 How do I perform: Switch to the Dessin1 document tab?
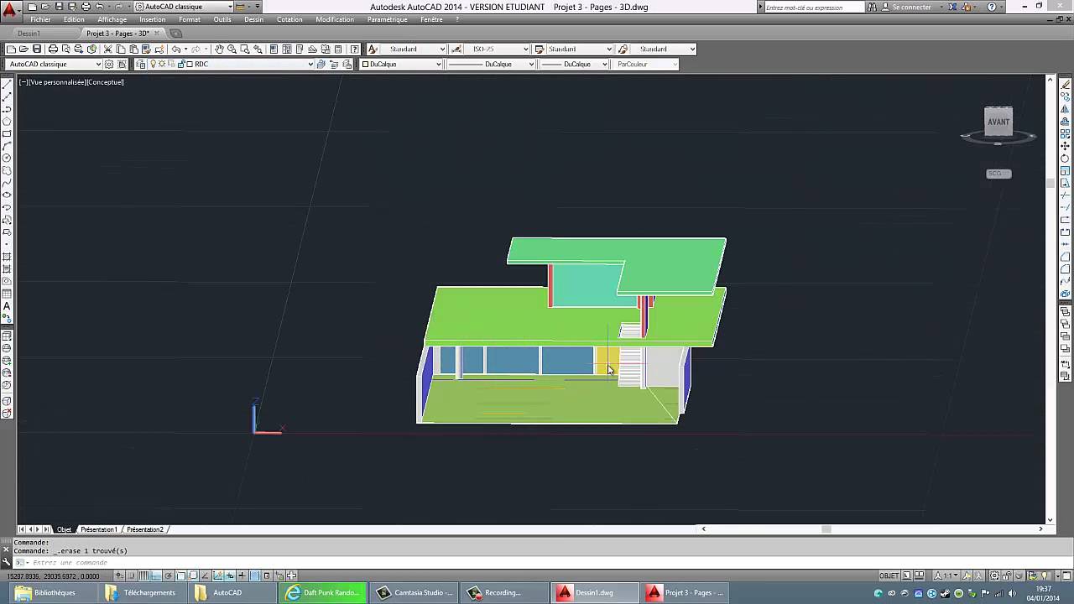[29, 34]
